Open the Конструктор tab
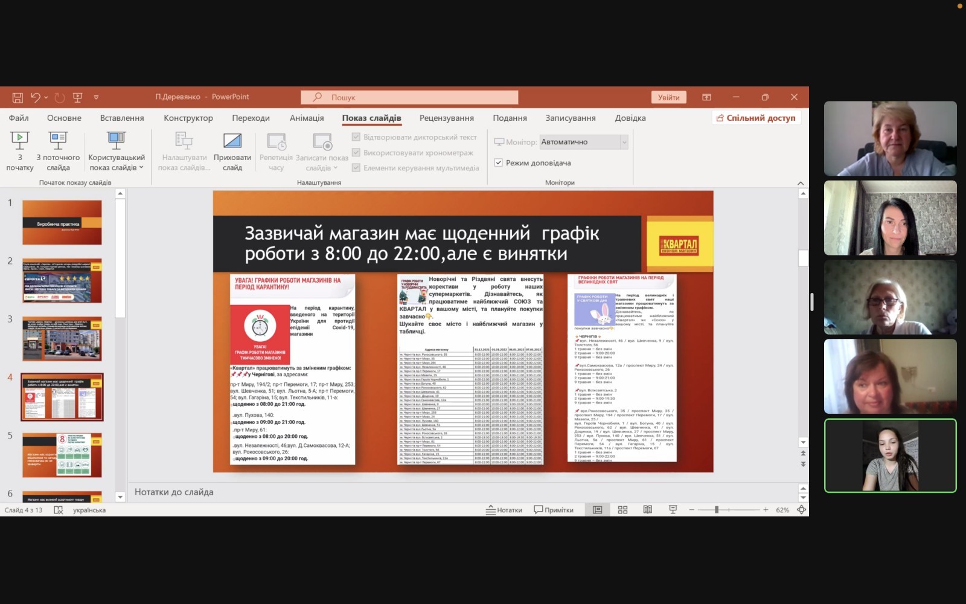The image size is (966, 604). (188, 118)
